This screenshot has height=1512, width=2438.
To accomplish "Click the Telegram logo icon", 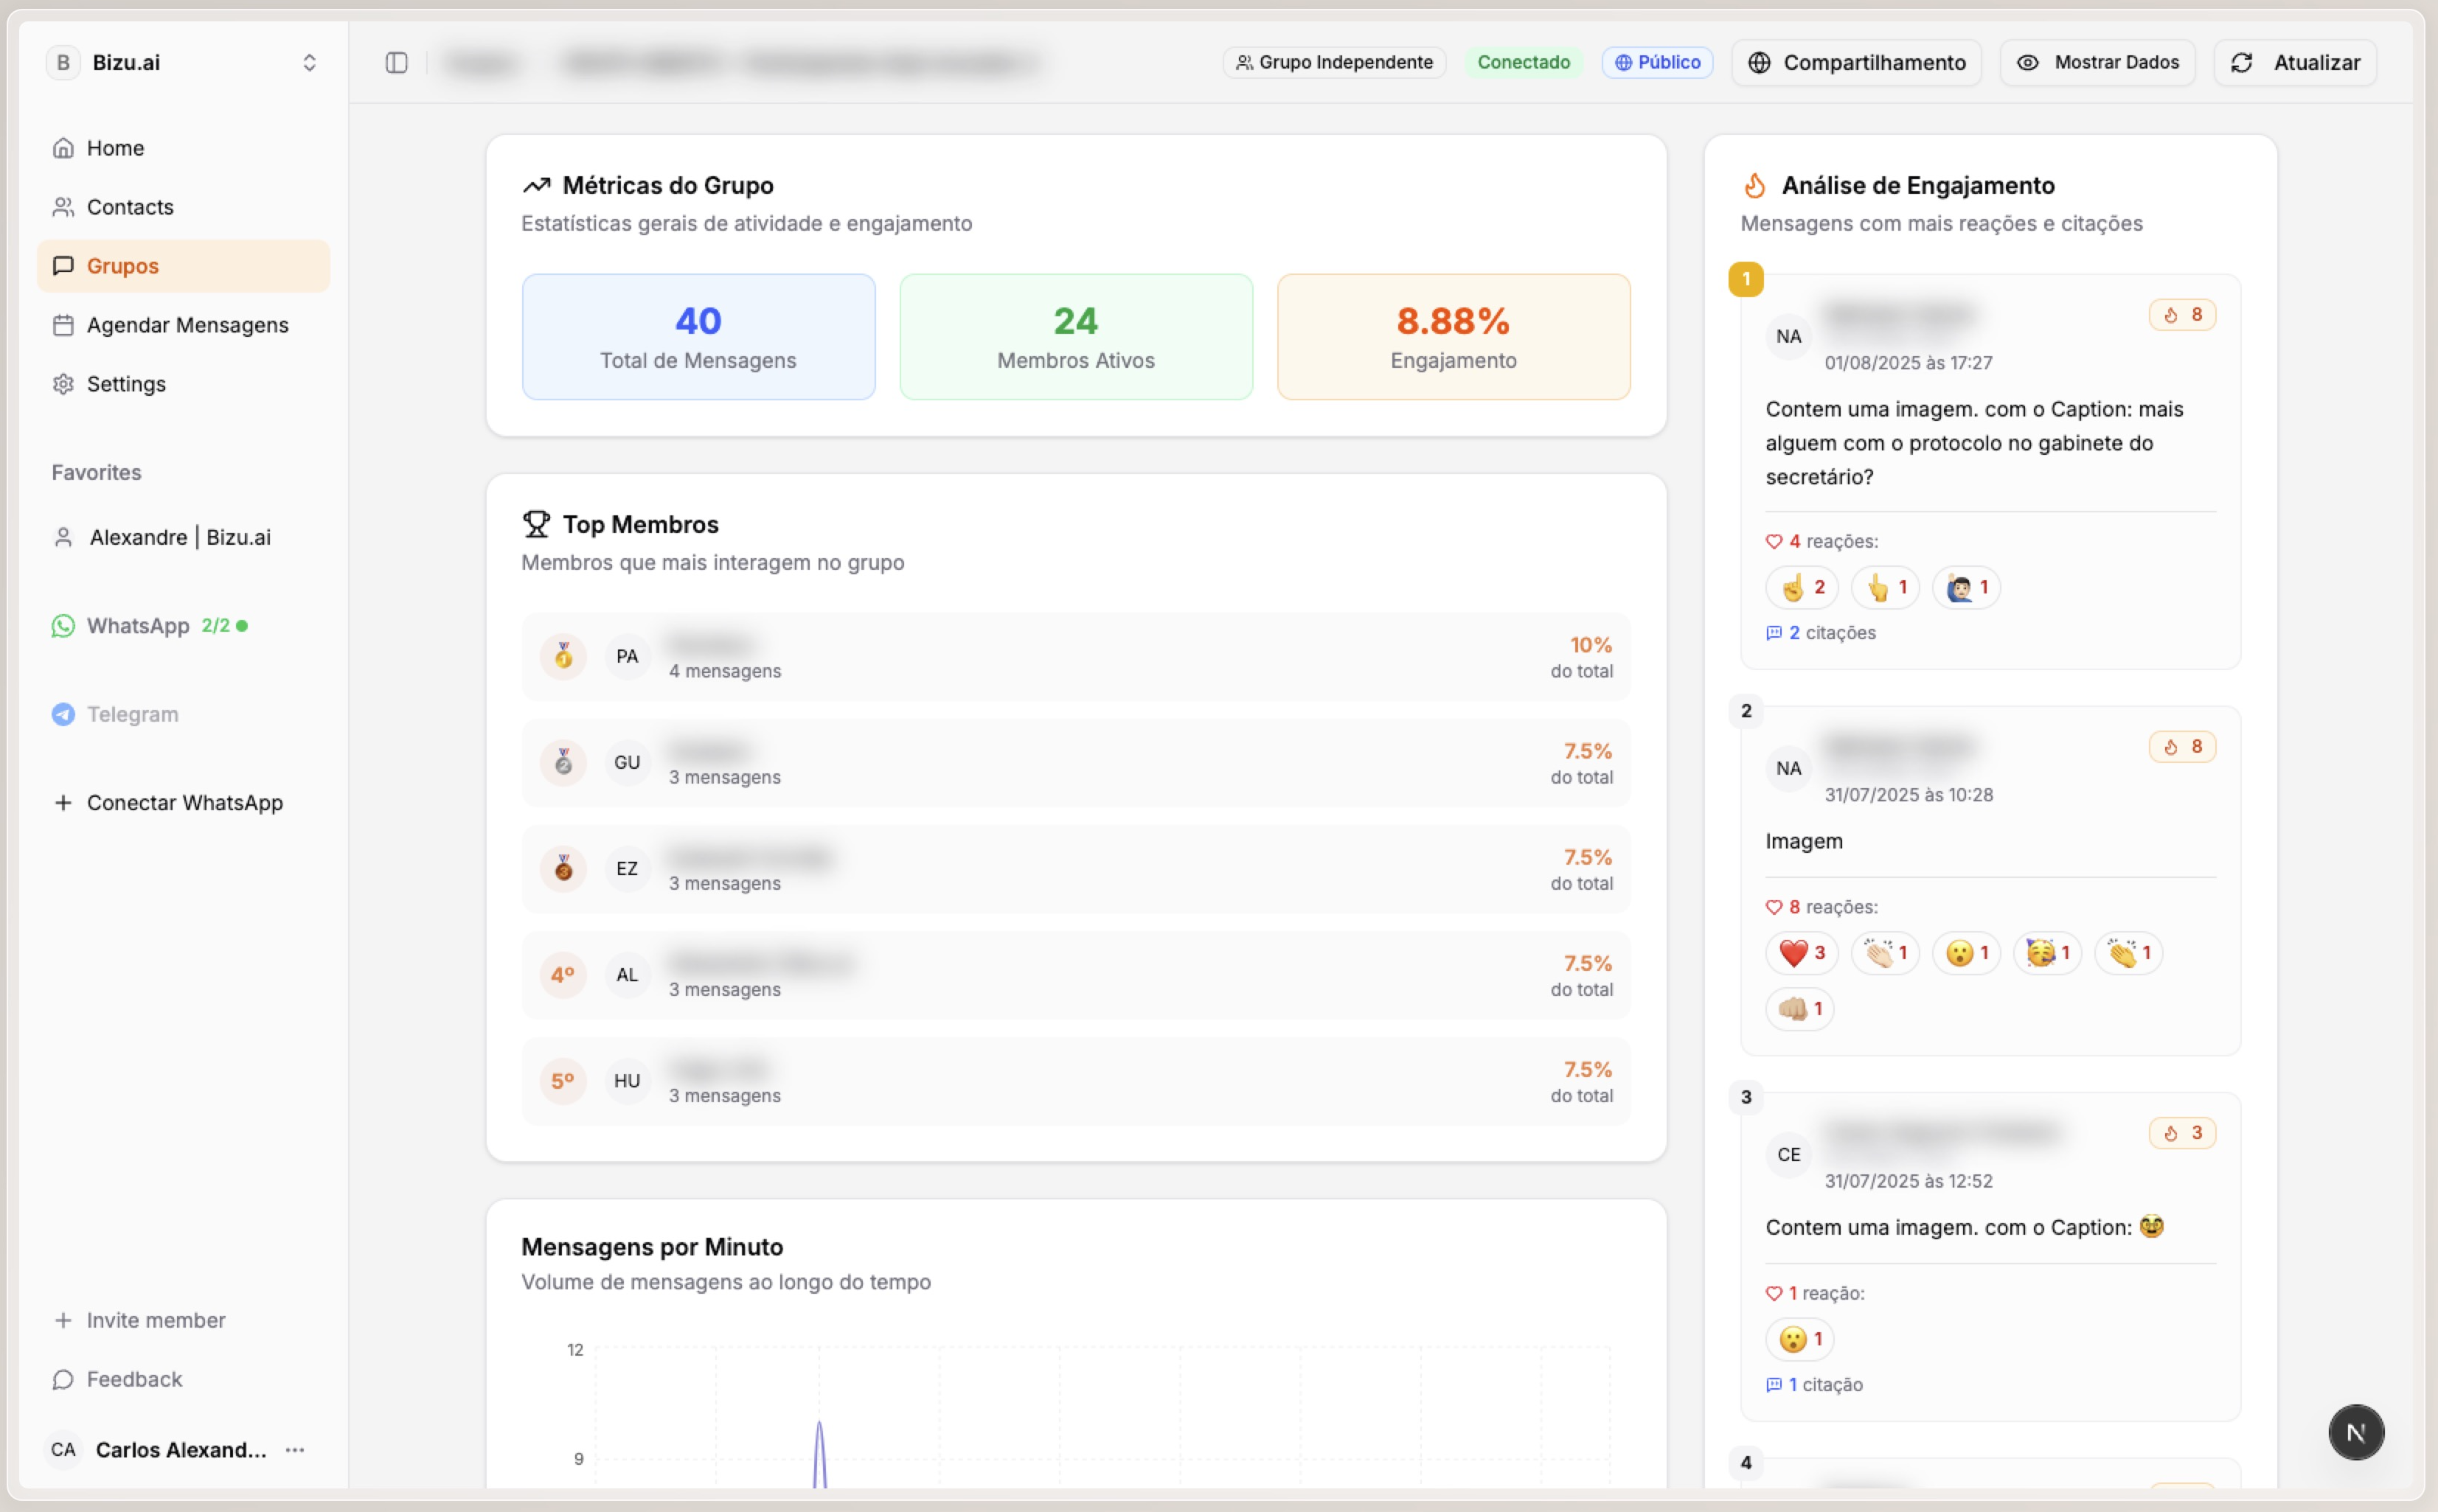I will [x=63, y=714].
